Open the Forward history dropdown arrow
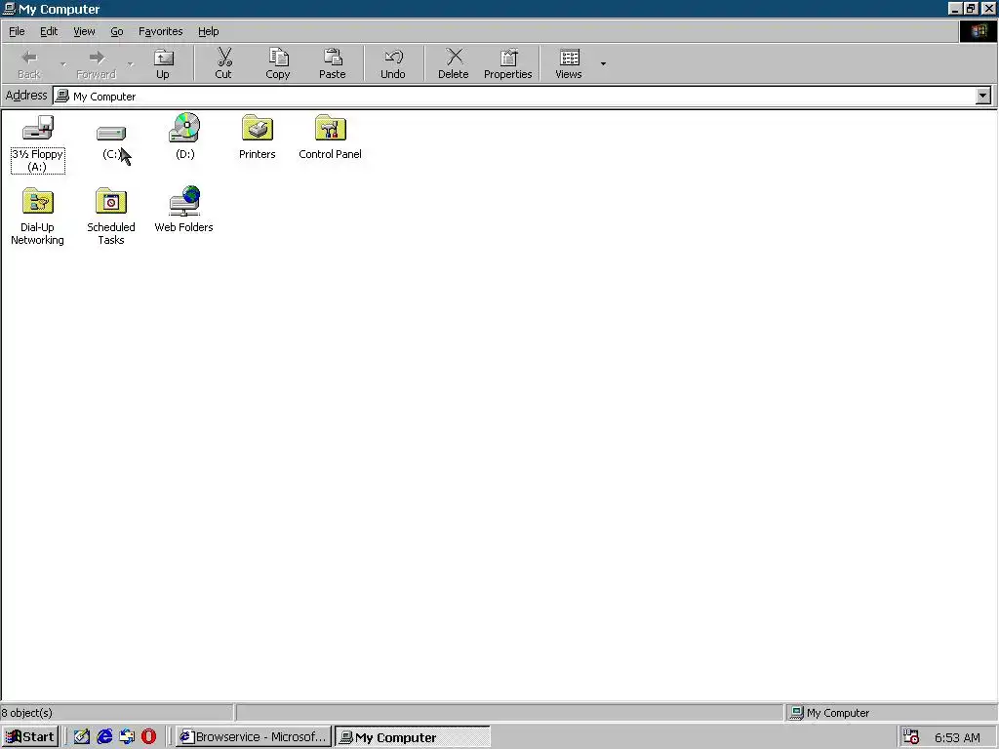 click(131, 63)
